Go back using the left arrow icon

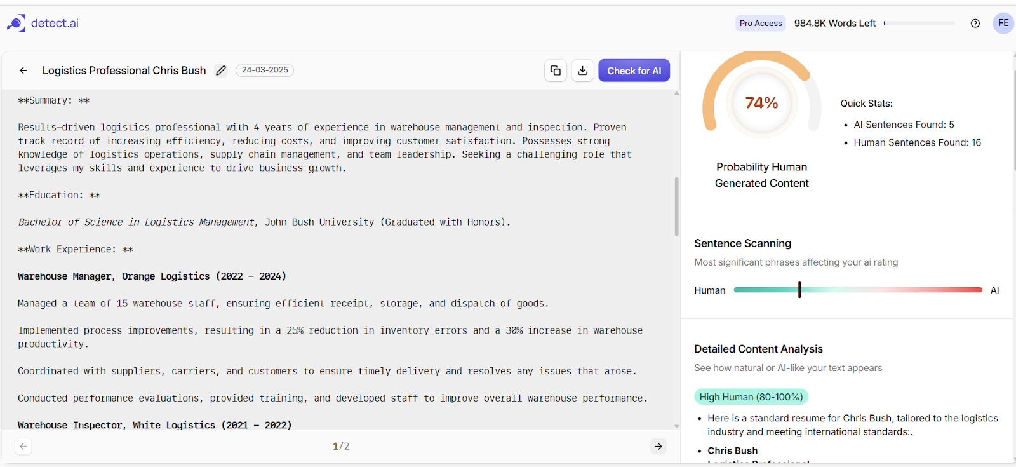[23, 71]
